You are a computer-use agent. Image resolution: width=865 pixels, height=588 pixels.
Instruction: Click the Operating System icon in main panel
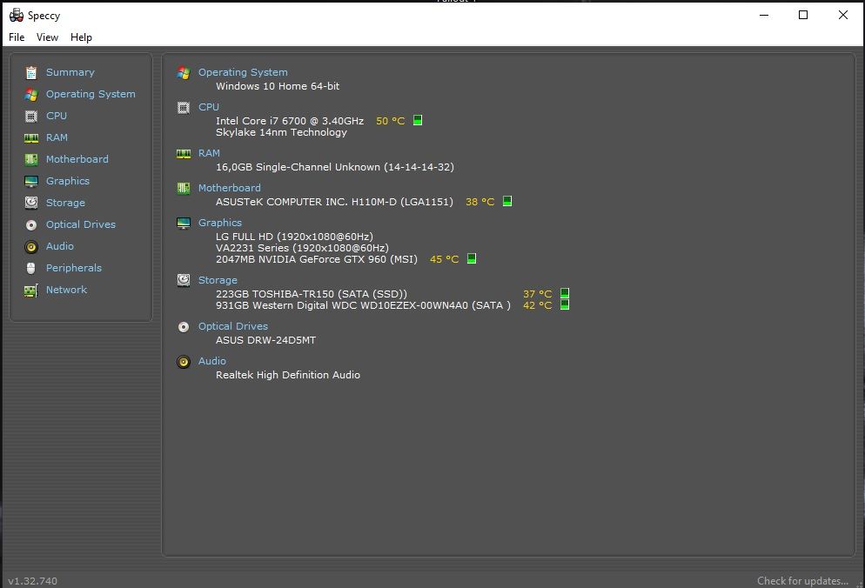pyautogui.click(x=184, y=73)
